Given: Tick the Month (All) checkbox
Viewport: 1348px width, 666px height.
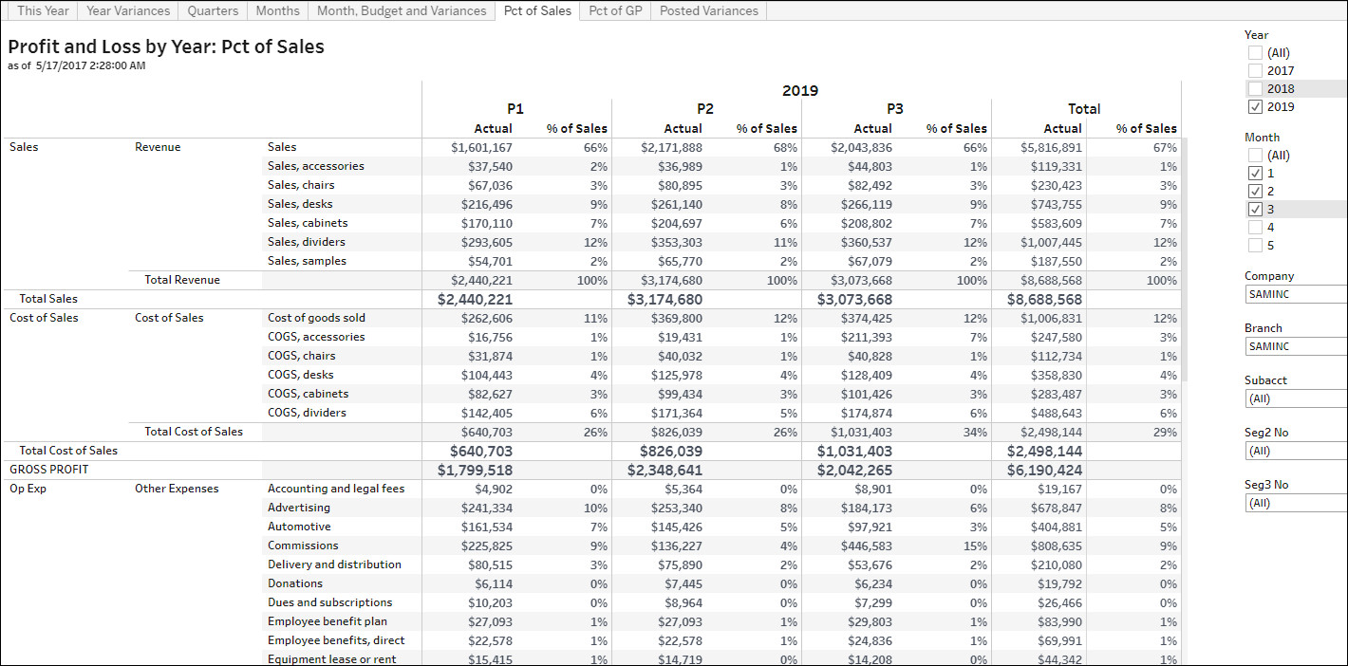Looking at the screenshot, I should [1255, 156].
